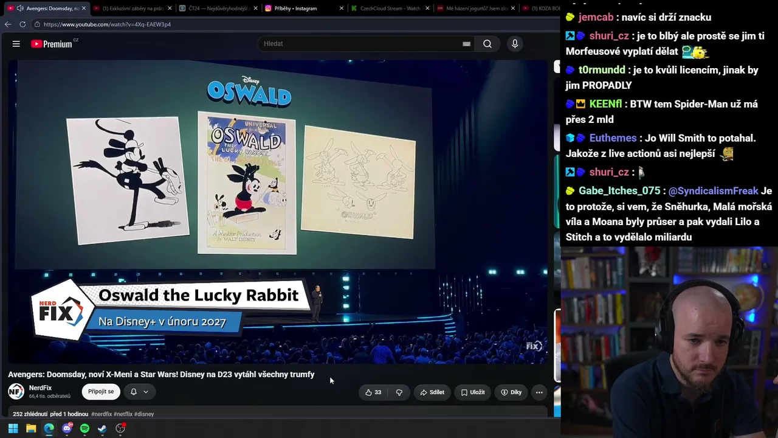Image resolution: width=778 pixels, height=438 pixels.
Task: Close the Příběhy Instagram tab
Action: coord(341,9)
